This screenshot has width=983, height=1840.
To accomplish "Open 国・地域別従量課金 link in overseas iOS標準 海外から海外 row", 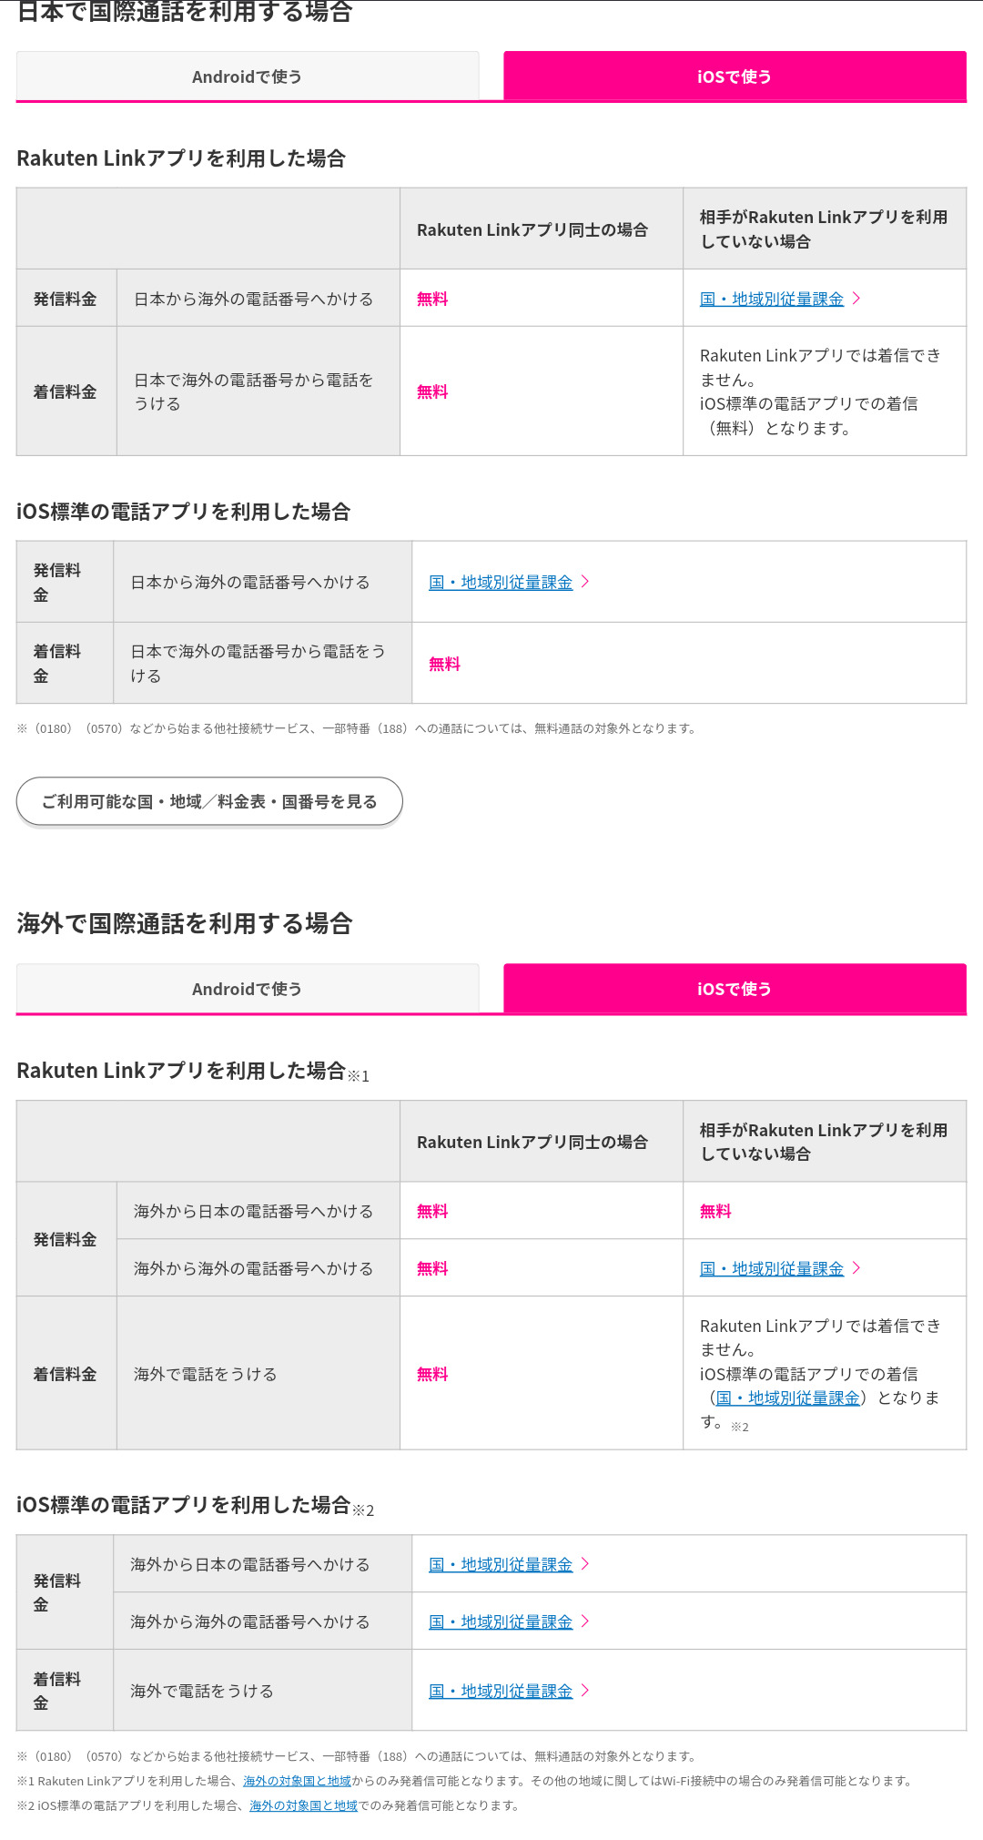I will click(501, 1621).
